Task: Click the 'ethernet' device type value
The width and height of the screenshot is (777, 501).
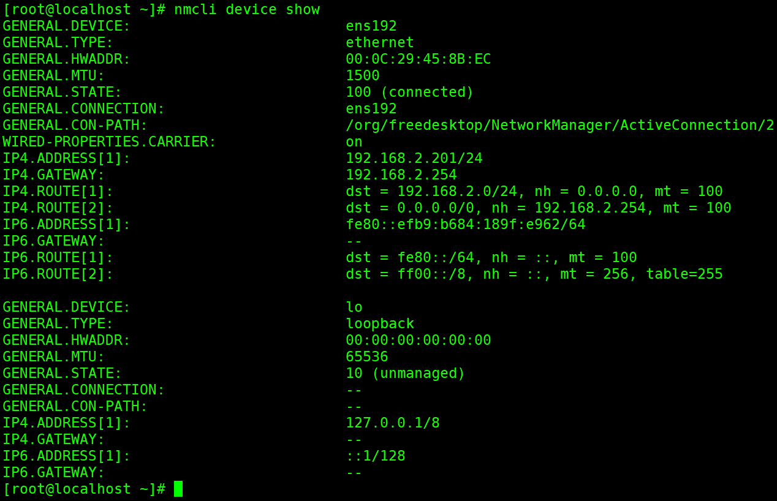Action: 380,42
